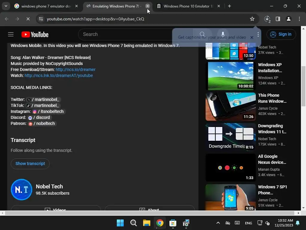The width and height of the screenshot is (306, 230).
Task: Open the 12:50 Nobel Tech video thumbnail
Action: (231, 51)
